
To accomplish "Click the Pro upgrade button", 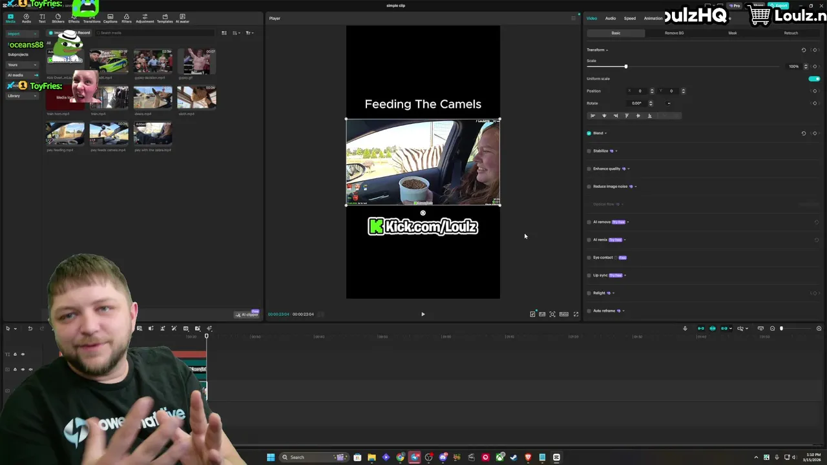I will point(735,6).
